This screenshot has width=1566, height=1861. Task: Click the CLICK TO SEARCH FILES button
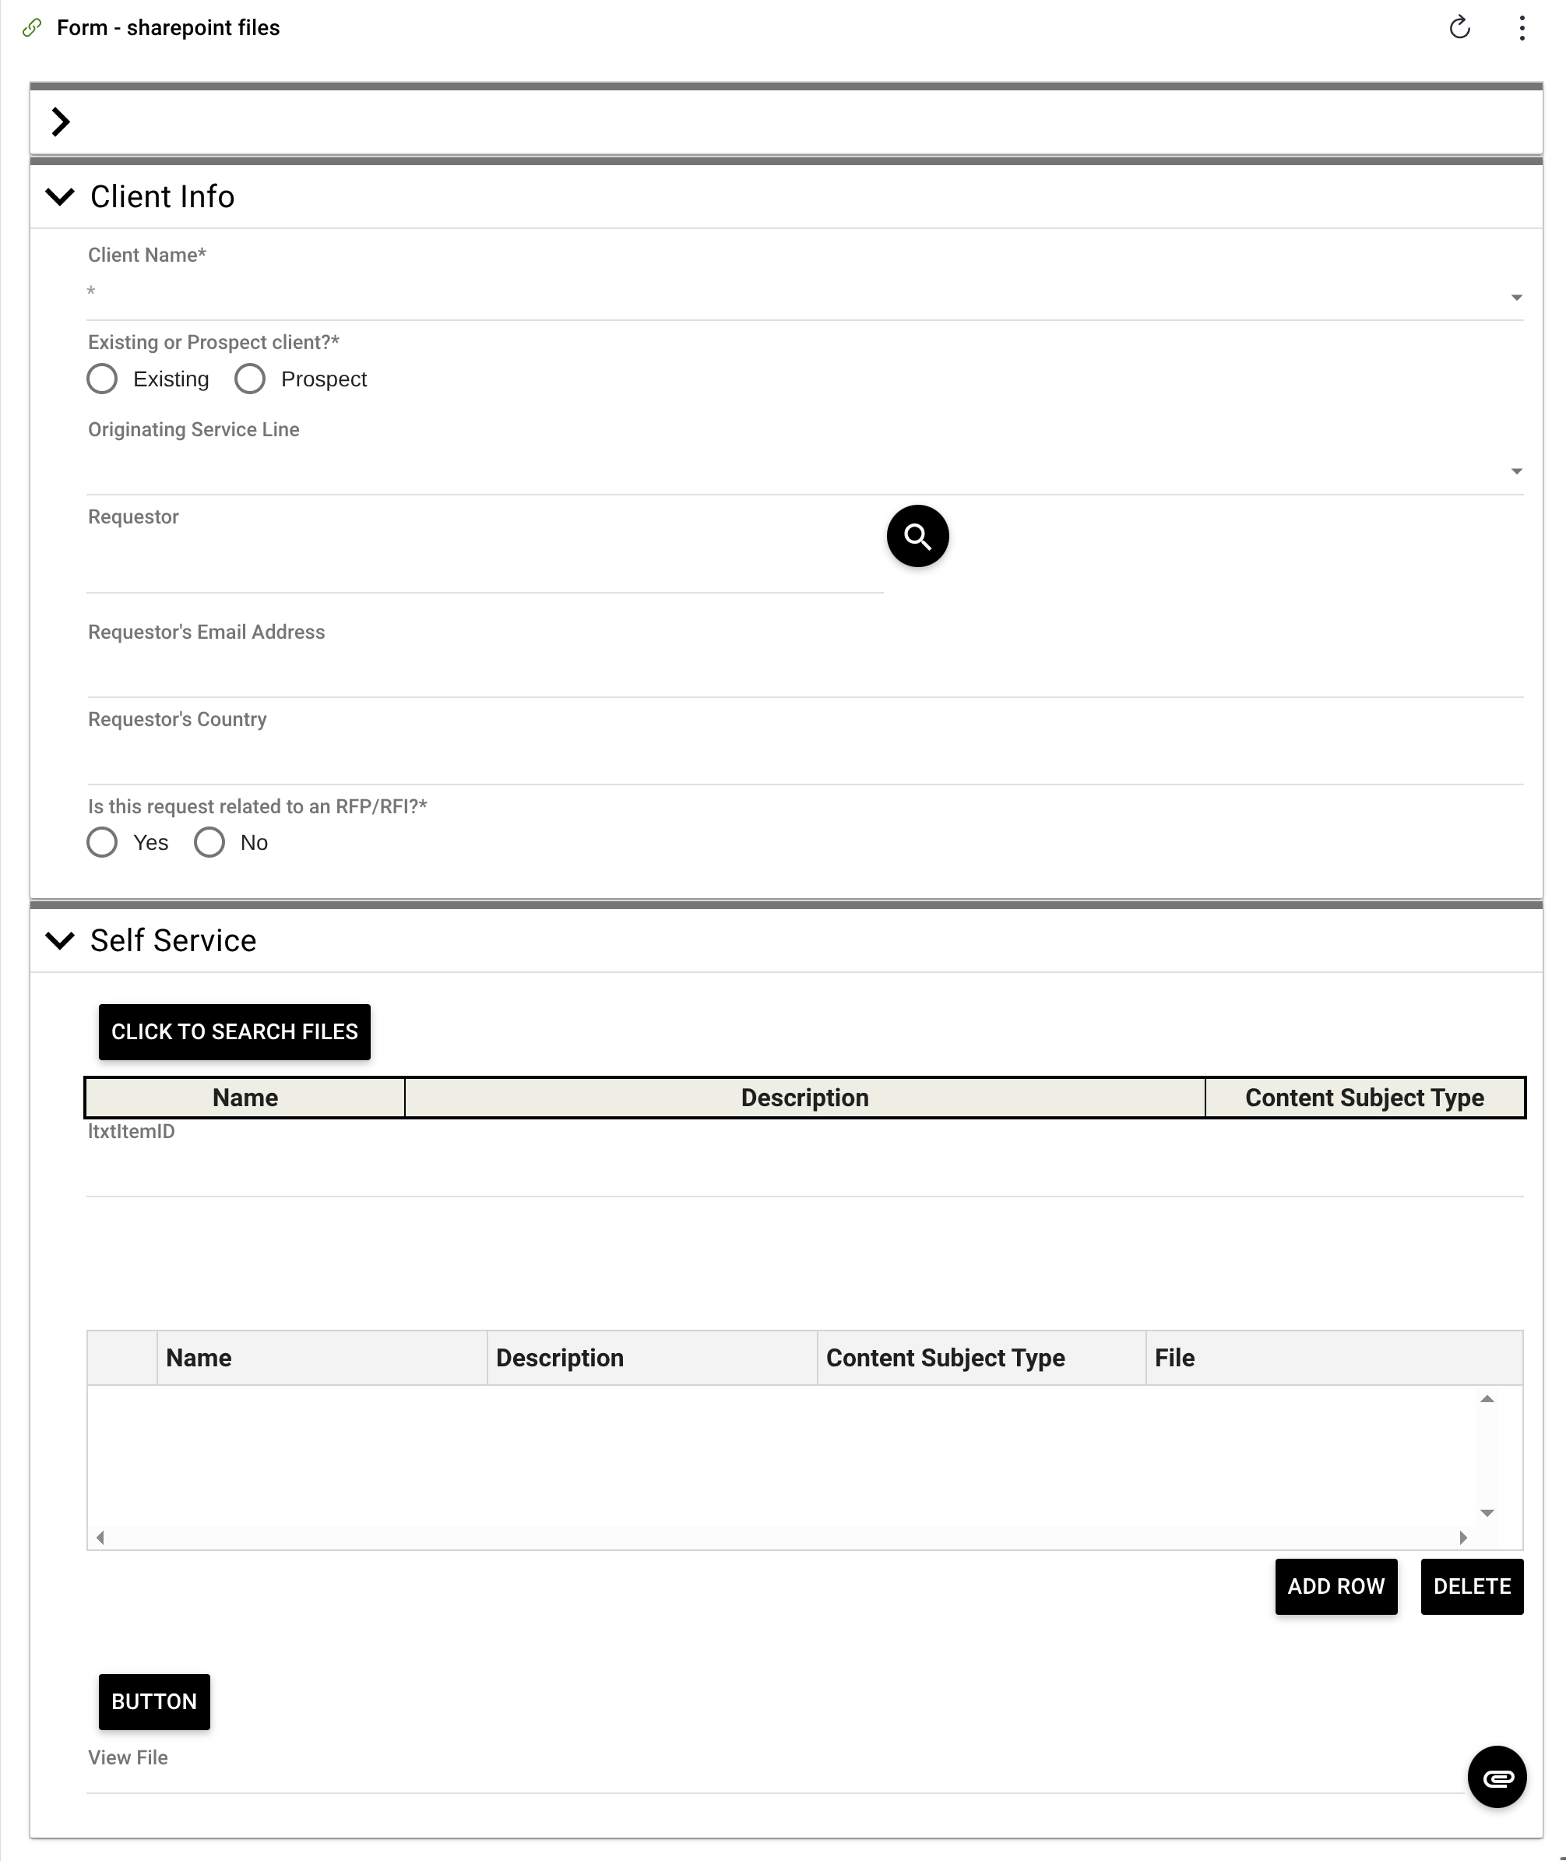pos(234,1031)
